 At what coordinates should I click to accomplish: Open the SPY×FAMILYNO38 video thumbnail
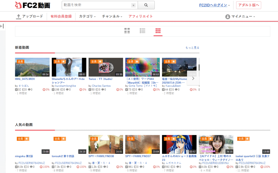106,145
